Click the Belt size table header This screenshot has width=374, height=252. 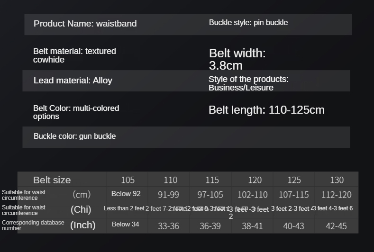pyautogui.click(x=52, y=180)
